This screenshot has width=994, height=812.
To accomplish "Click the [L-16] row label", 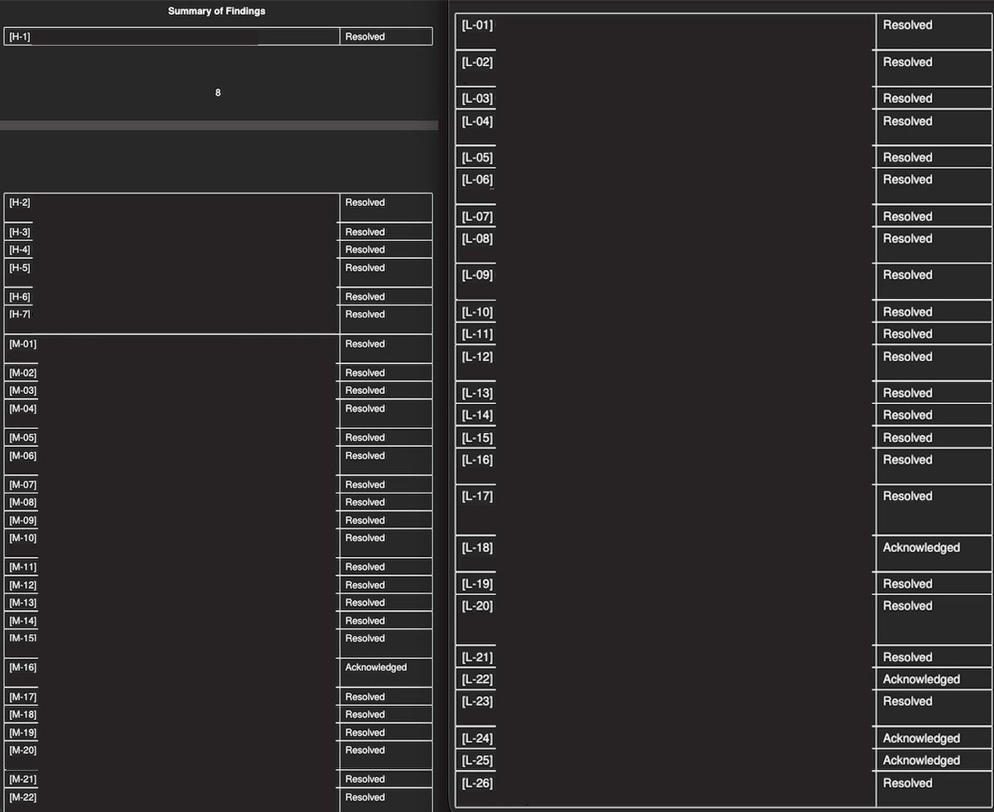I will [477, 459].
